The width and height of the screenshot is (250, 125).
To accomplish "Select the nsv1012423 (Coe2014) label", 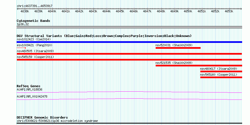I will [34, 39].
